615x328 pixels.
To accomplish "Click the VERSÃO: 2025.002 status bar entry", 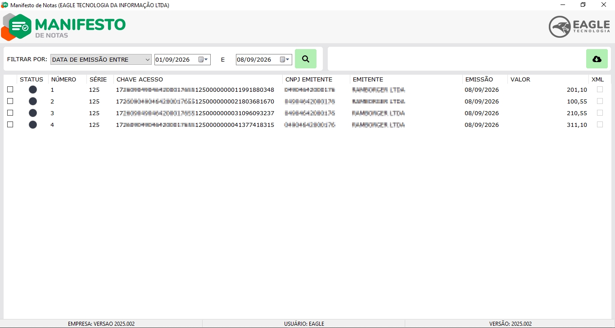I will point(511,324).
